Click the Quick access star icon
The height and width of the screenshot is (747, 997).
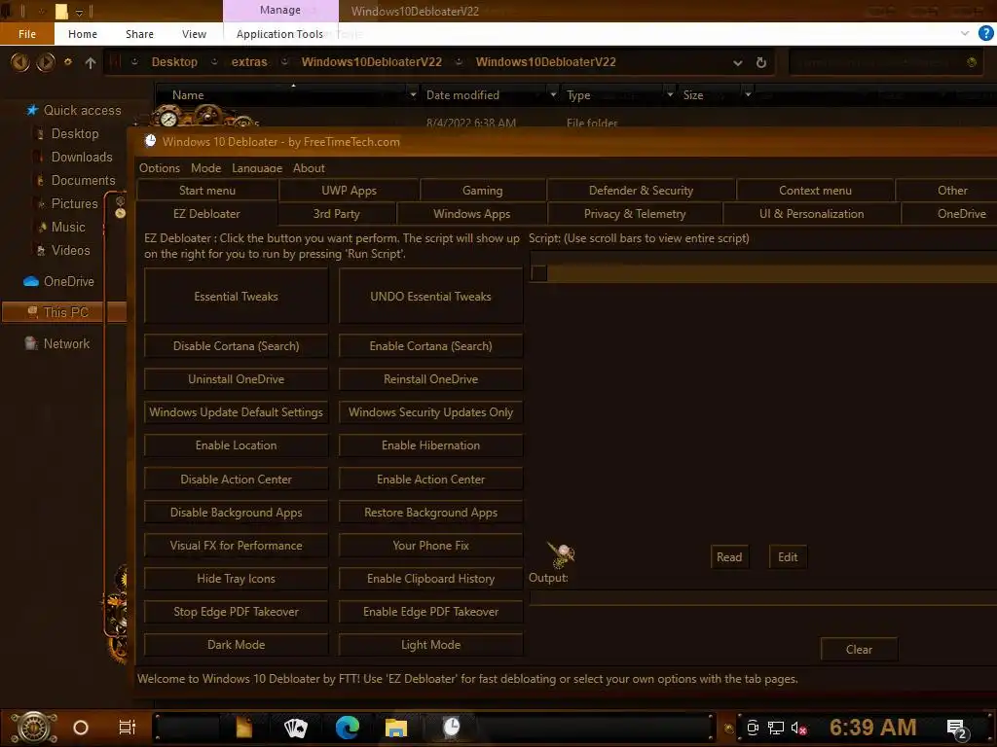32,110
